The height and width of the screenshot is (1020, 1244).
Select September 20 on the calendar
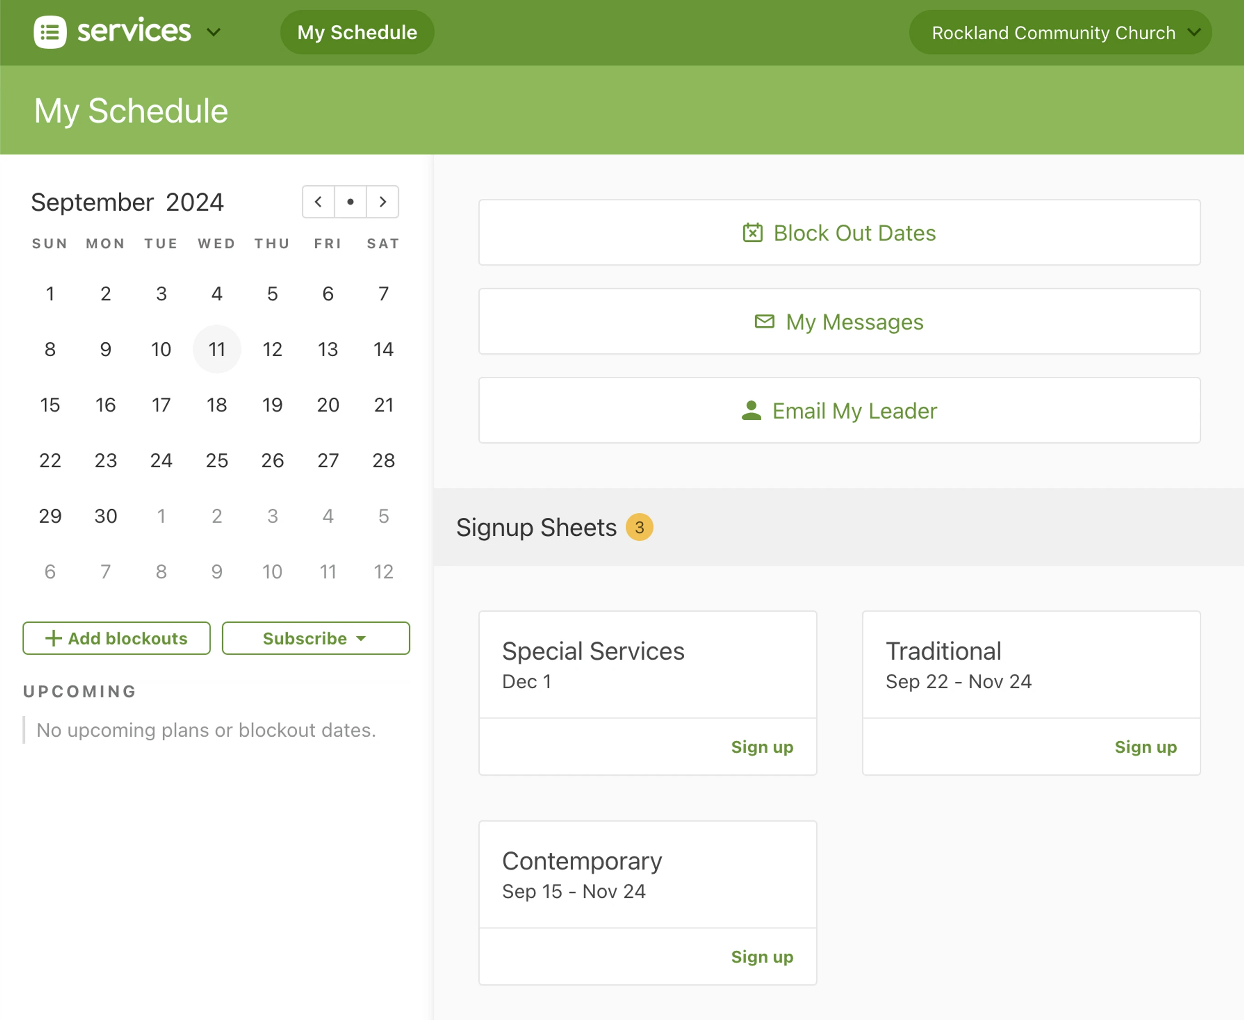[328, 405]
